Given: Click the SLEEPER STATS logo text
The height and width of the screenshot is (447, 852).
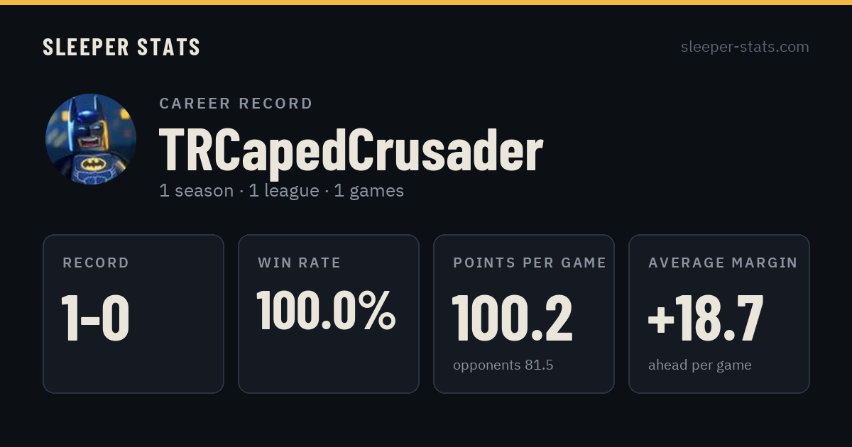Looking at the screenshot, I should [121, 47].
